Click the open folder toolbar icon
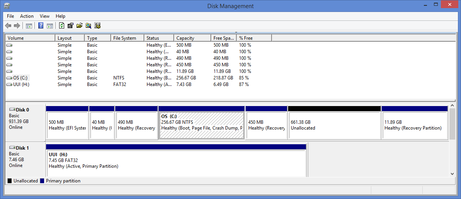 (79, 26)
